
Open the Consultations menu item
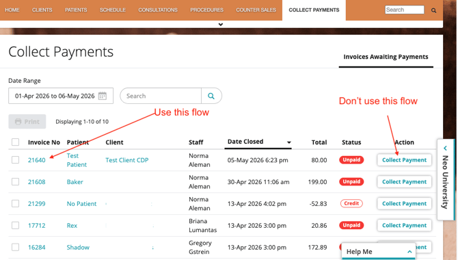pyautogui.click(x=158, y=10)
